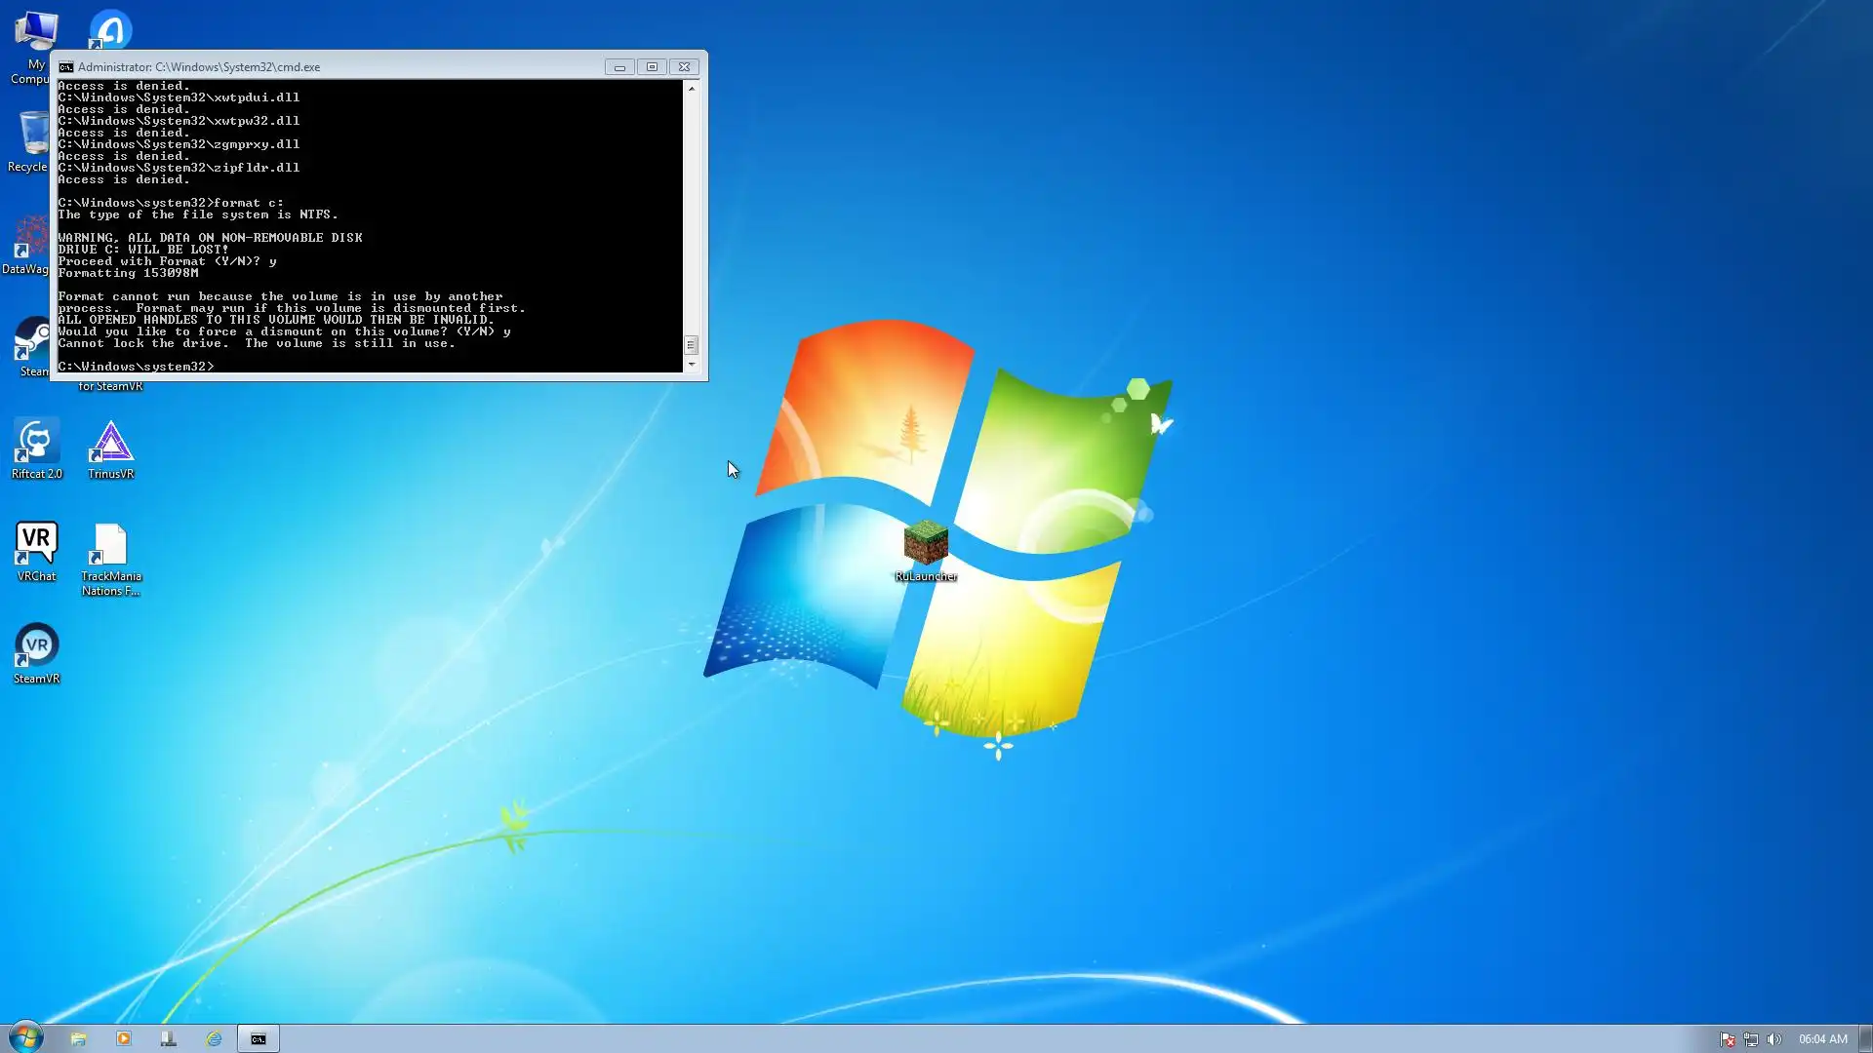Open the volume speaker tray control

pyautogui.click(x=1774, y=1039)
